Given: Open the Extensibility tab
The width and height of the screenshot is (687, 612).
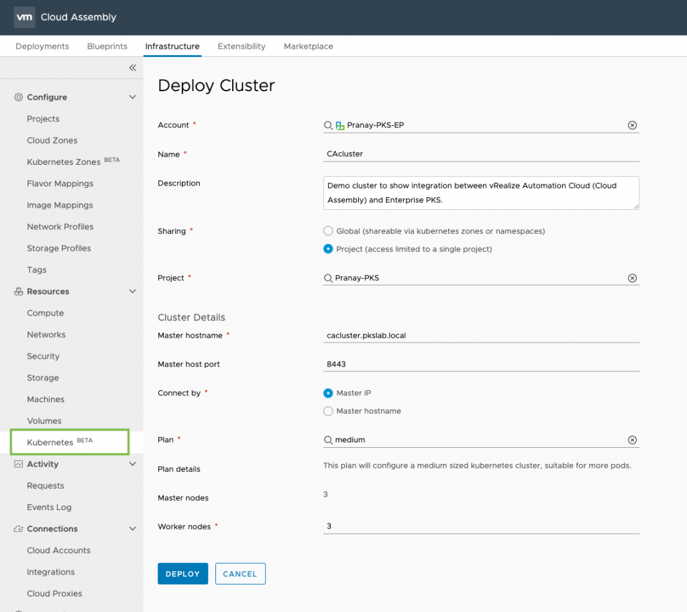Looking at the screenshot, I should click(242, 46).
